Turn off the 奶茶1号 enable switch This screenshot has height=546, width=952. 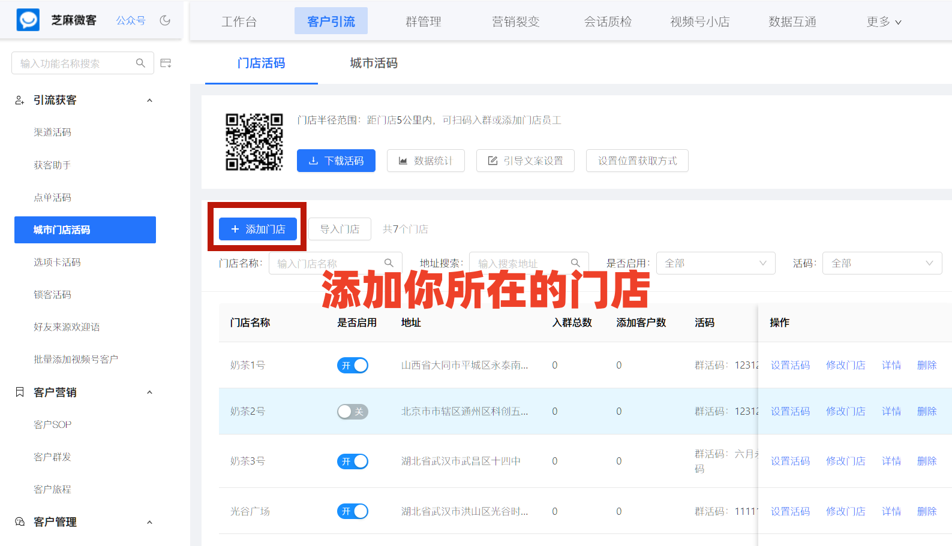tap(353, 366)
